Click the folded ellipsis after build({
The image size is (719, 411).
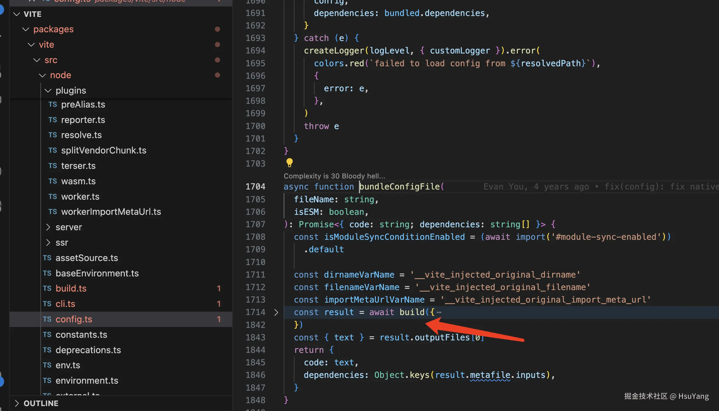439,312
